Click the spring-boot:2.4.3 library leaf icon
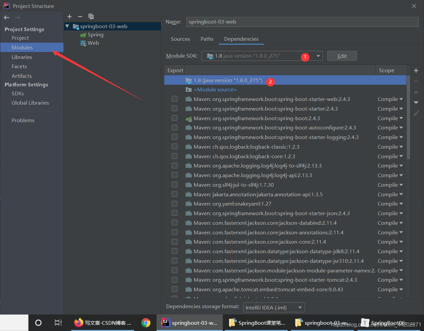 [x=189, y=118]
